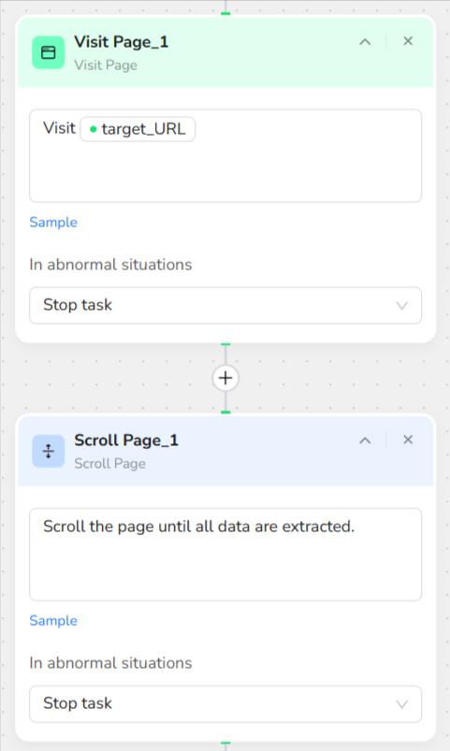Select the Visit Page_1 title
450x751 pixels.
pyautogui.click(x=122, y=42)
